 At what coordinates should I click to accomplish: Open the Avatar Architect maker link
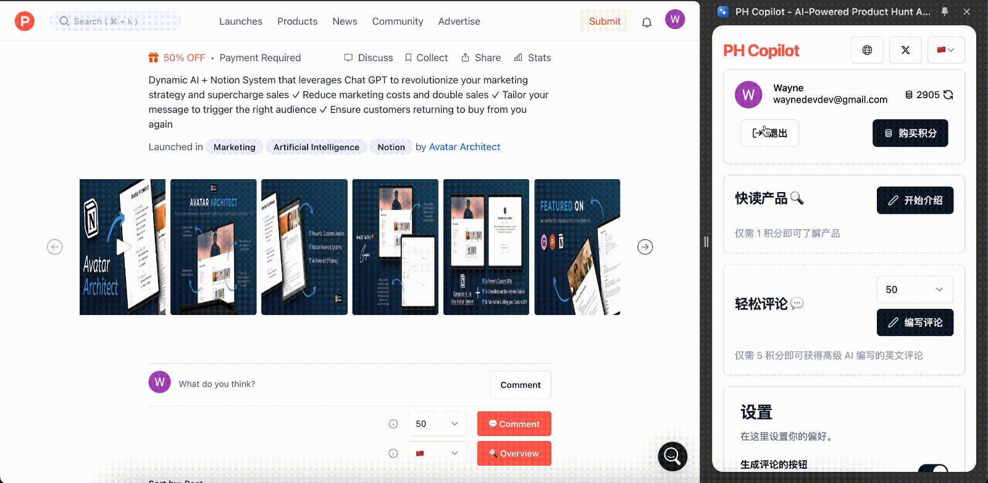point(464,147)
